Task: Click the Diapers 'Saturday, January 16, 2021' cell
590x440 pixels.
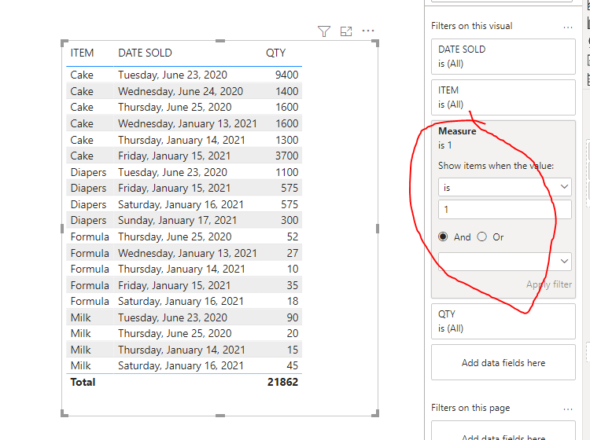Action: [181, 205]
